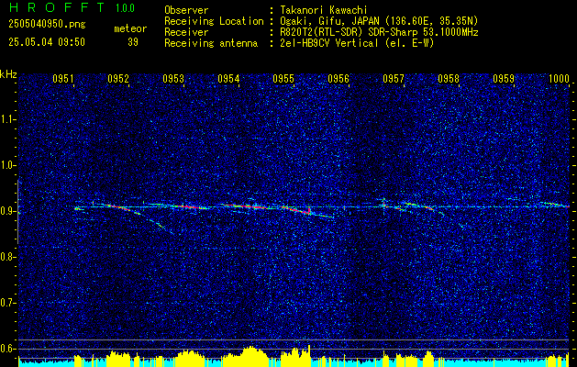The height and width of the screenshot is (367, 577).
Task: Click the 0.6 kHz axis label
Action: tap(8, 349)
